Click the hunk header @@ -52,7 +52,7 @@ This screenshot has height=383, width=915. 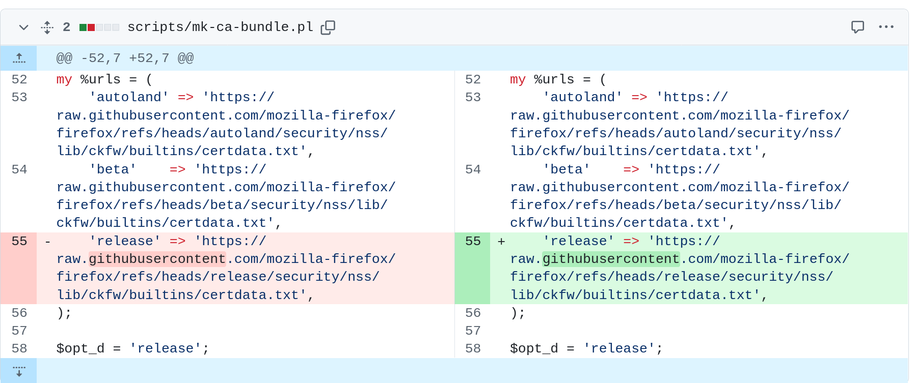tap(125, 58)
